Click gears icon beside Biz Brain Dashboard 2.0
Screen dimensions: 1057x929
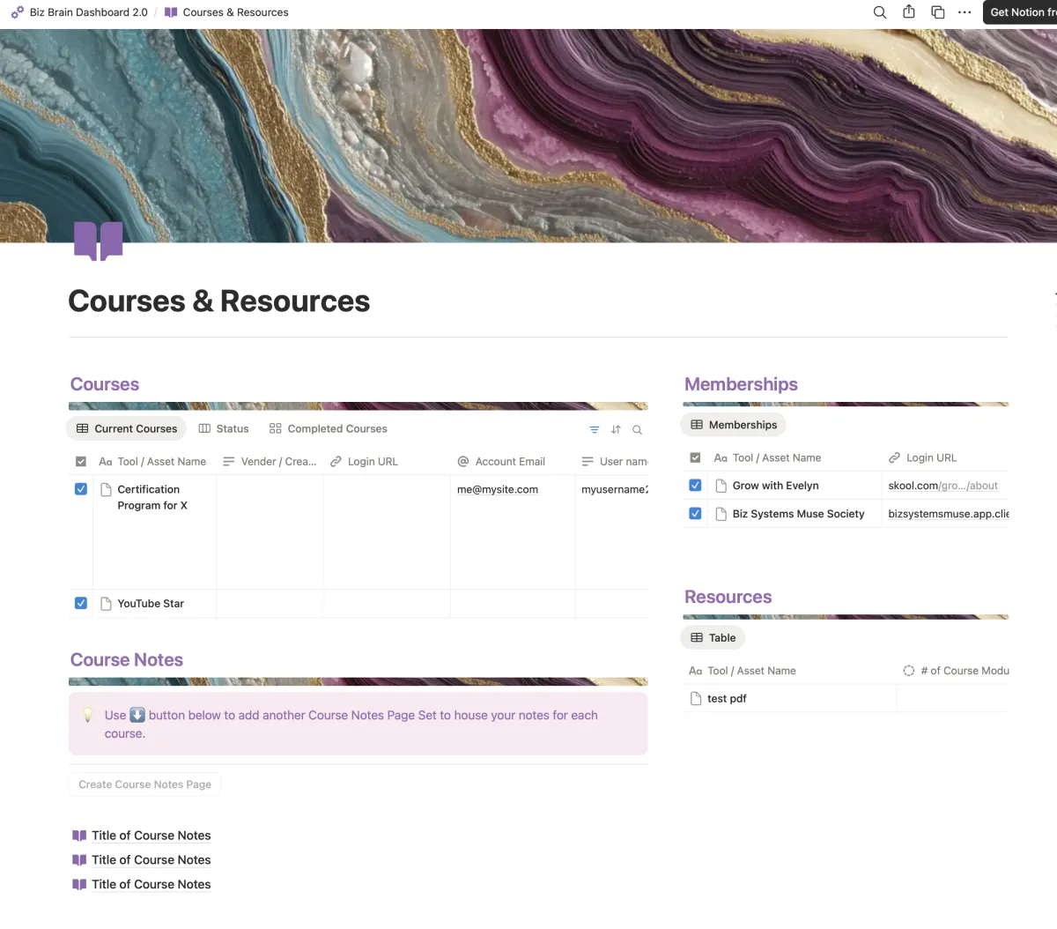click(18, 12)
